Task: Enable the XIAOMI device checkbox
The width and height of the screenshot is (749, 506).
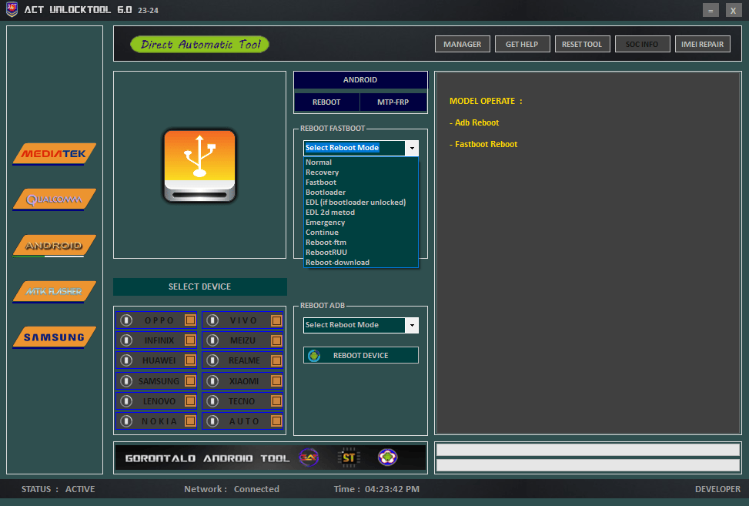Action: (276, 381)
